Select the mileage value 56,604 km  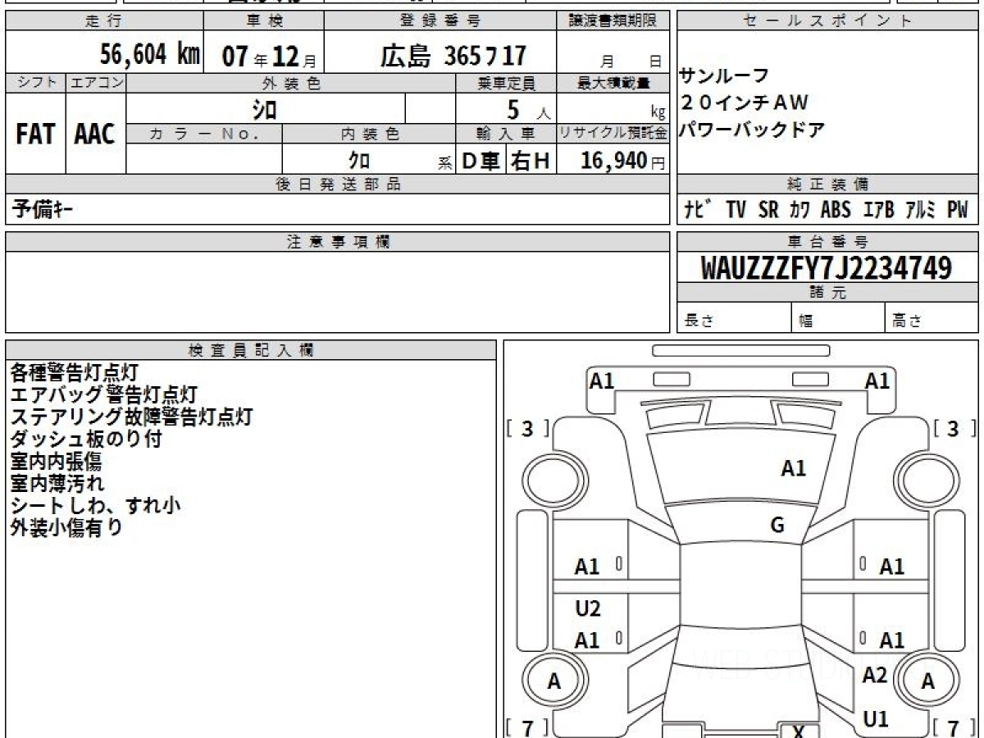coord(150,55)
